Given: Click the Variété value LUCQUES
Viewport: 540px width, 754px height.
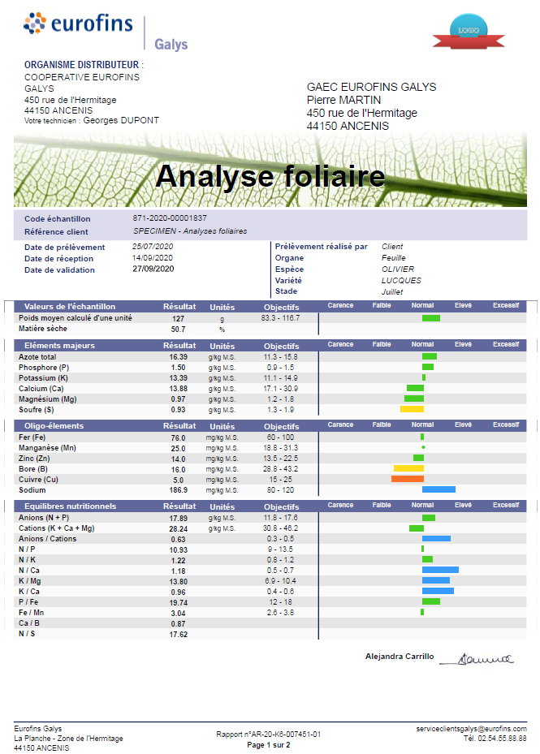Looking at the screenshot, I should tap(401, 280).
